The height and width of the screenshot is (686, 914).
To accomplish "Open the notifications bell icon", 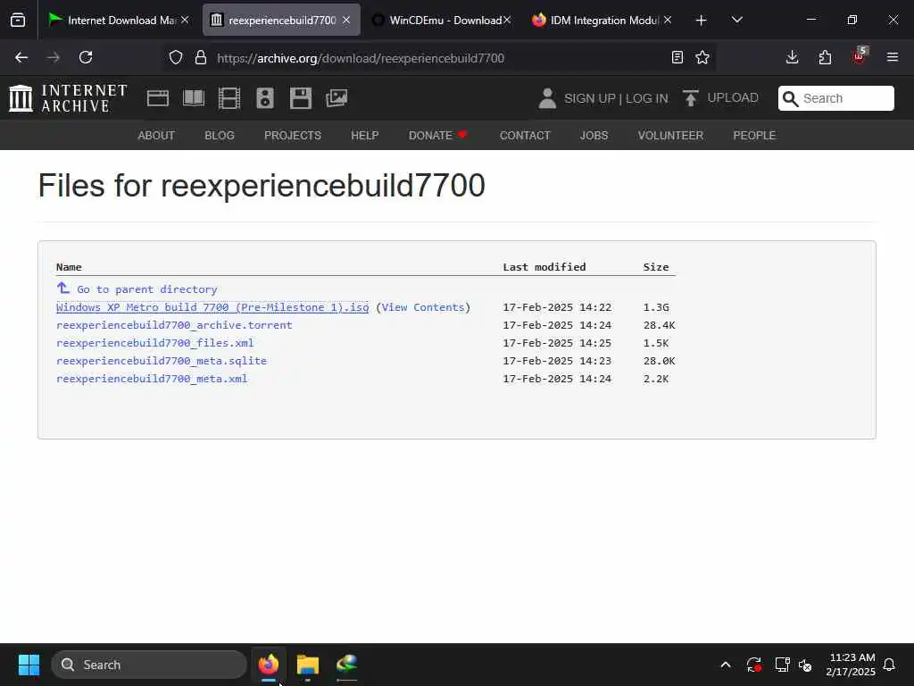I will click(889, 665).
